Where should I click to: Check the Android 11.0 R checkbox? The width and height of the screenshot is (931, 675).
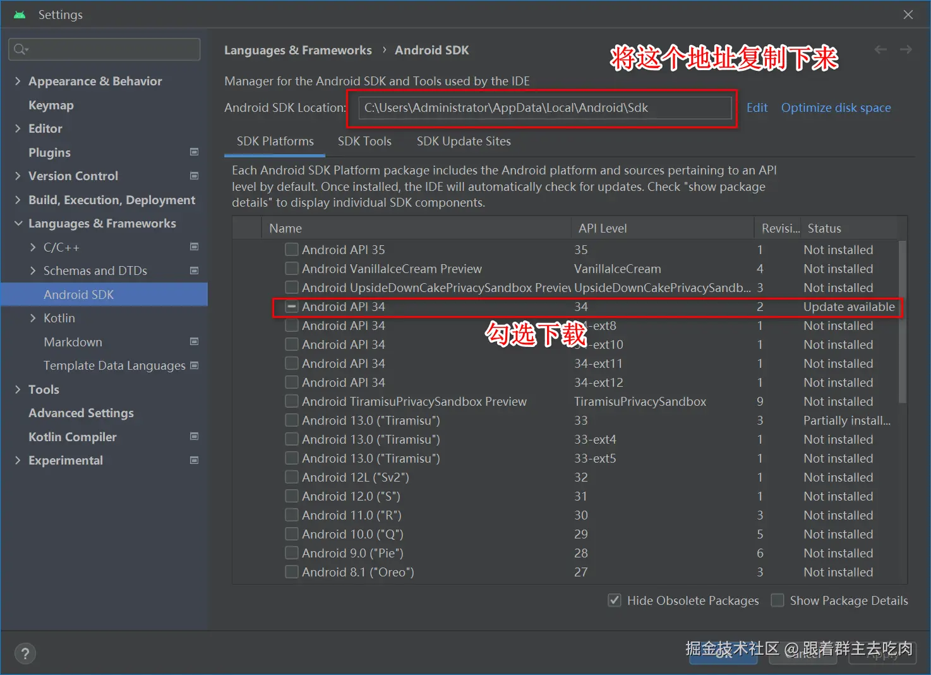tap(292, 515)
